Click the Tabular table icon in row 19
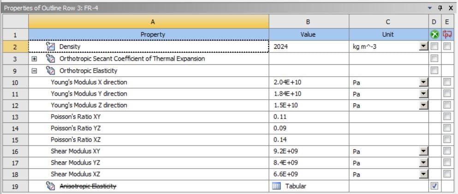 tap(276, 186)
